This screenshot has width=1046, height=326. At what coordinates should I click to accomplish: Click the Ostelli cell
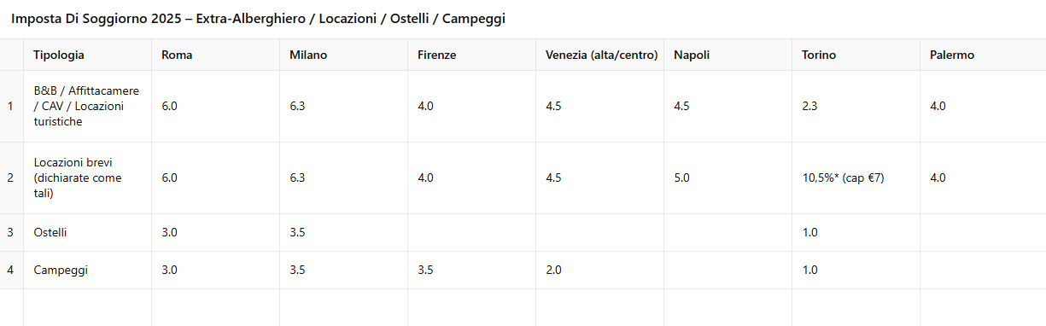[x=87, y=233]
